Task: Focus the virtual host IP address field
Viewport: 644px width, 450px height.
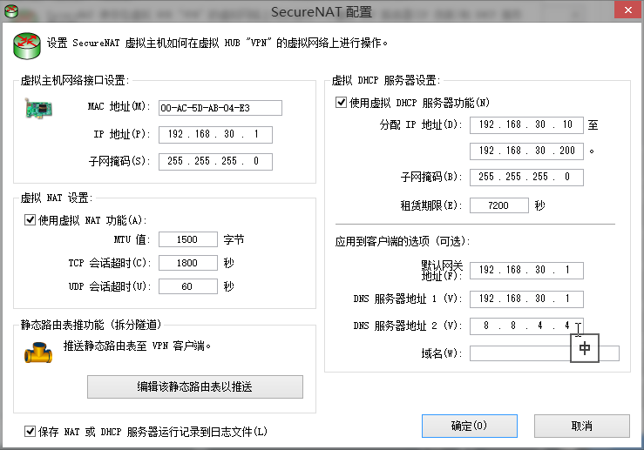Action: click(x=215, y=135)
